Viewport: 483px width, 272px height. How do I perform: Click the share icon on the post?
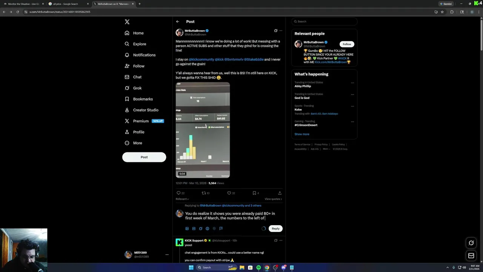point(280,193)
